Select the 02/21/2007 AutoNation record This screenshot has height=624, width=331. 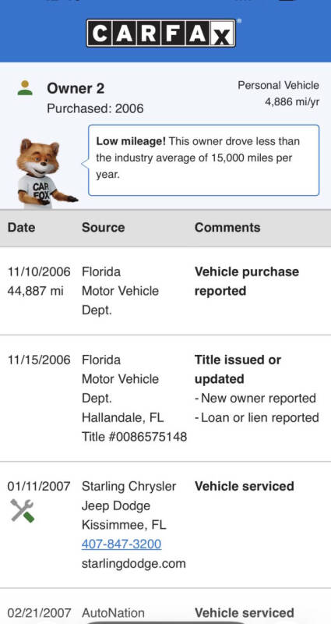(x=165, y=612)
